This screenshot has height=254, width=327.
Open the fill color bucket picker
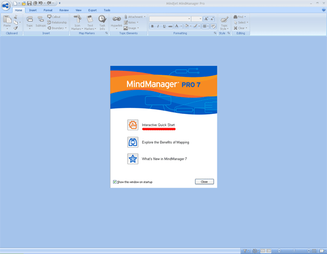coord(187,26)
